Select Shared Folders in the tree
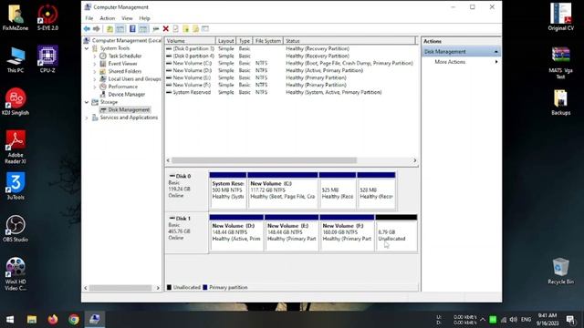 [125, 71]
